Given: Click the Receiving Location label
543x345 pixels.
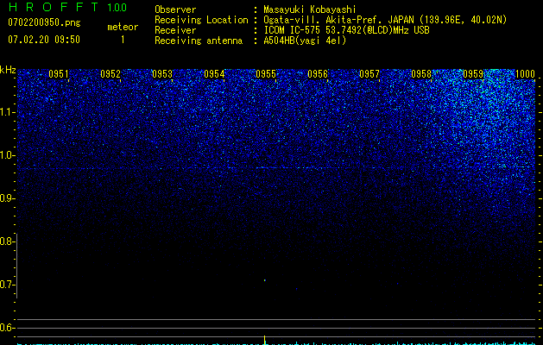Looking at the screenshot, I should [x=201, y=20].
